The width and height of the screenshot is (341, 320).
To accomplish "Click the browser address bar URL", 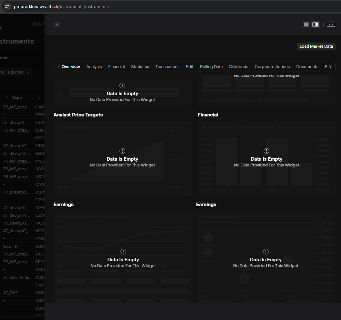I will point(61,6).
